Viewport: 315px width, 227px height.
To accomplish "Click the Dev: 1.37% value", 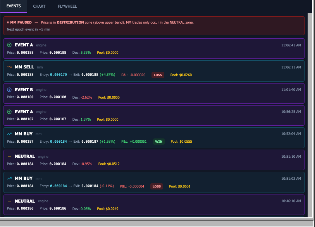I will pyautogui.click(x=82, y=119).
